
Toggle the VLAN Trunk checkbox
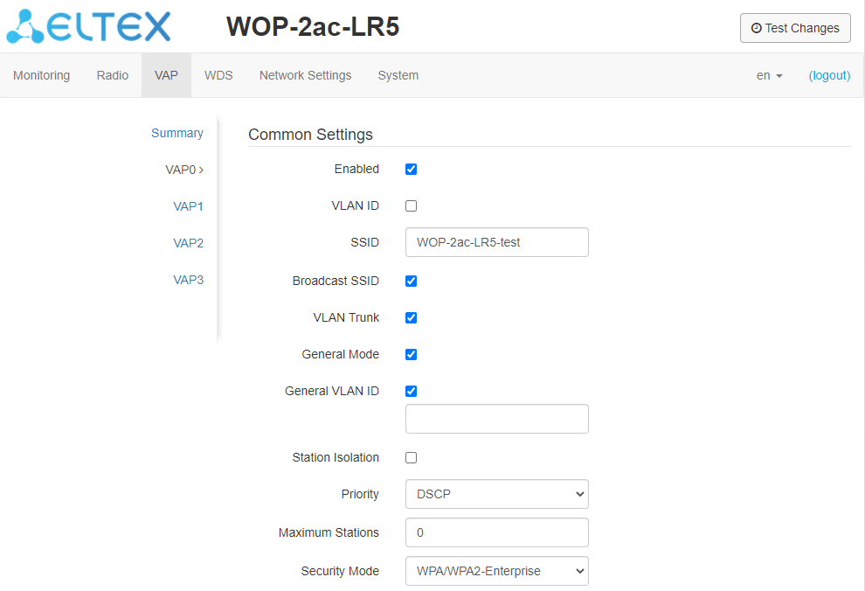point(411,318)
